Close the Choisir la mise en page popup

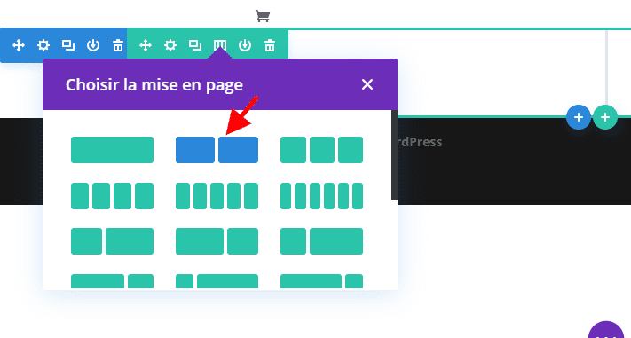[367, 84]
